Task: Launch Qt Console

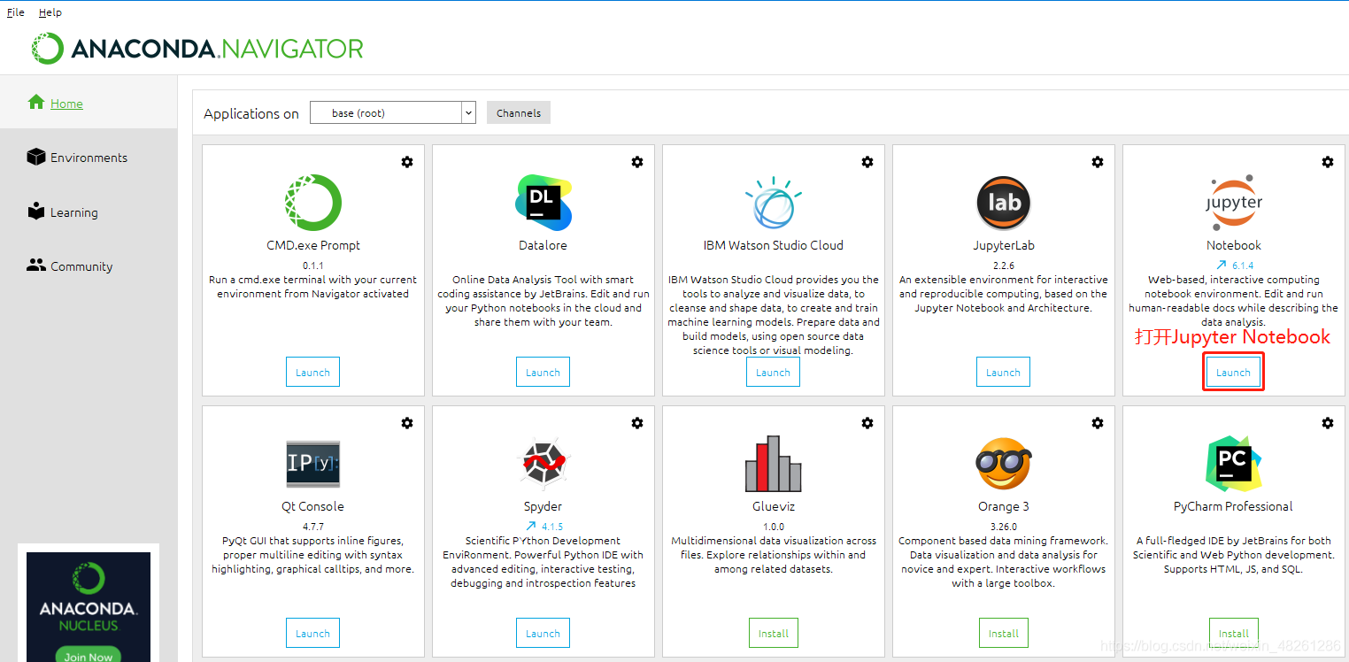Action: tap(312, 634)
